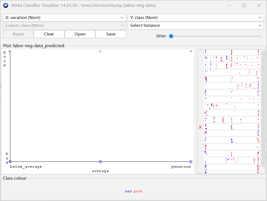Click the blue square point at average
The height and width of the screenshot is (201, 267).
point(100,162)
